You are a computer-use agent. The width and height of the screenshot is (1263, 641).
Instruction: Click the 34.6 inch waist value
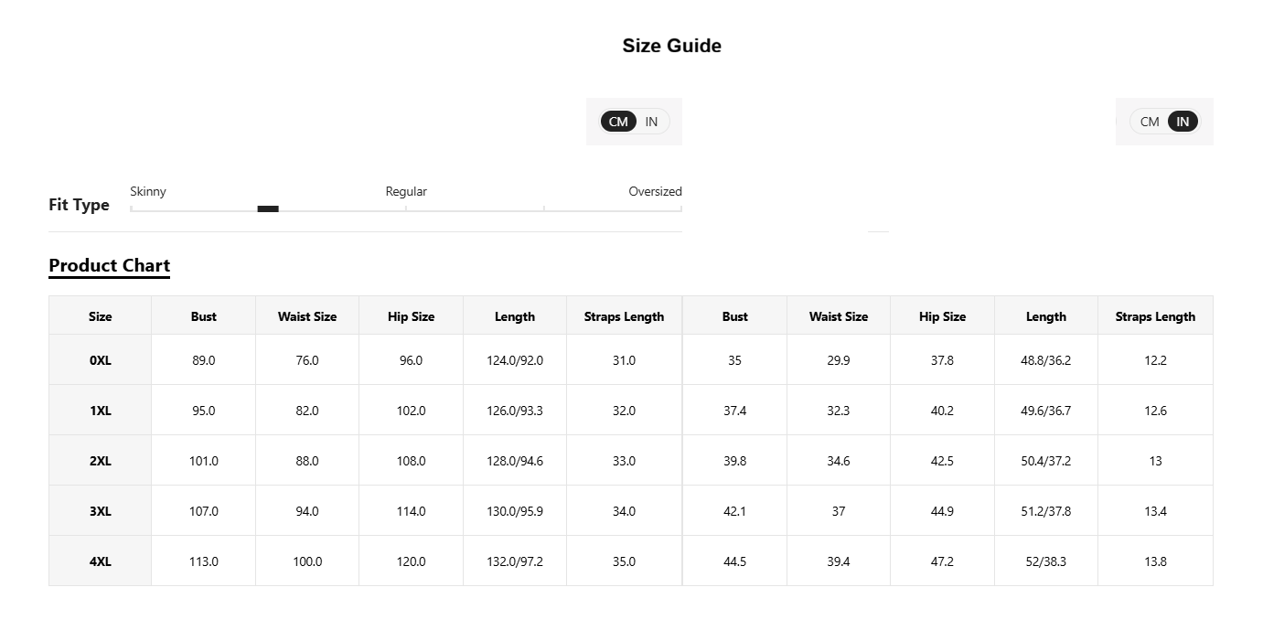coord(839,461)
